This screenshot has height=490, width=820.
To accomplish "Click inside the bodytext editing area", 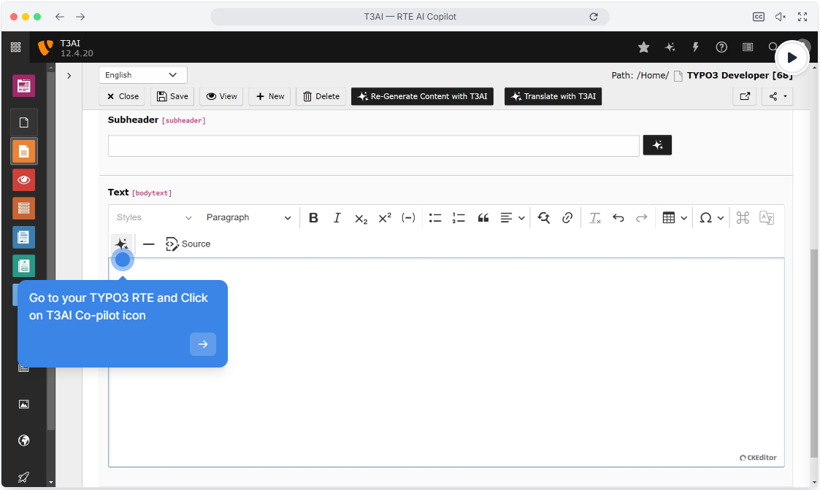I will 446,362.
